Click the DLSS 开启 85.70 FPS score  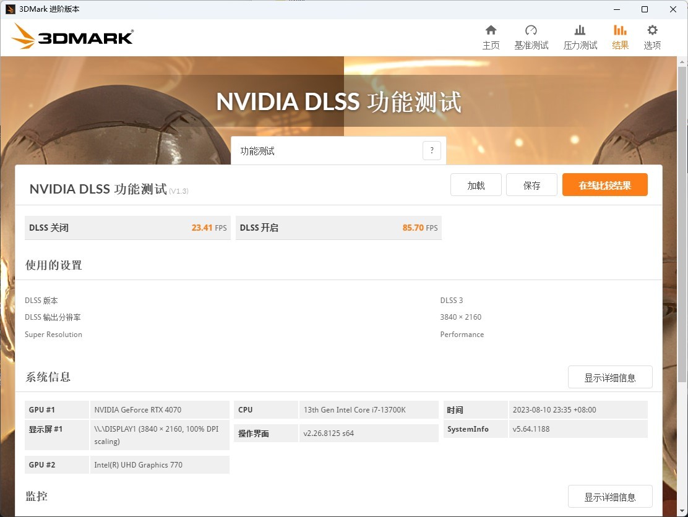tap(338, 228)
